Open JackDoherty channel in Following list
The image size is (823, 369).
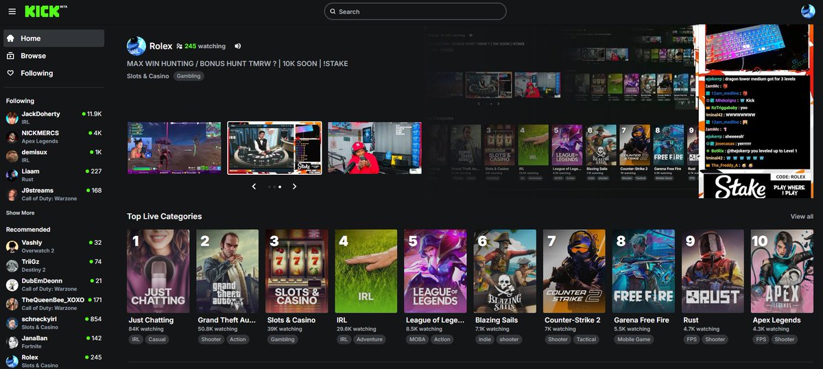(53, 118)
